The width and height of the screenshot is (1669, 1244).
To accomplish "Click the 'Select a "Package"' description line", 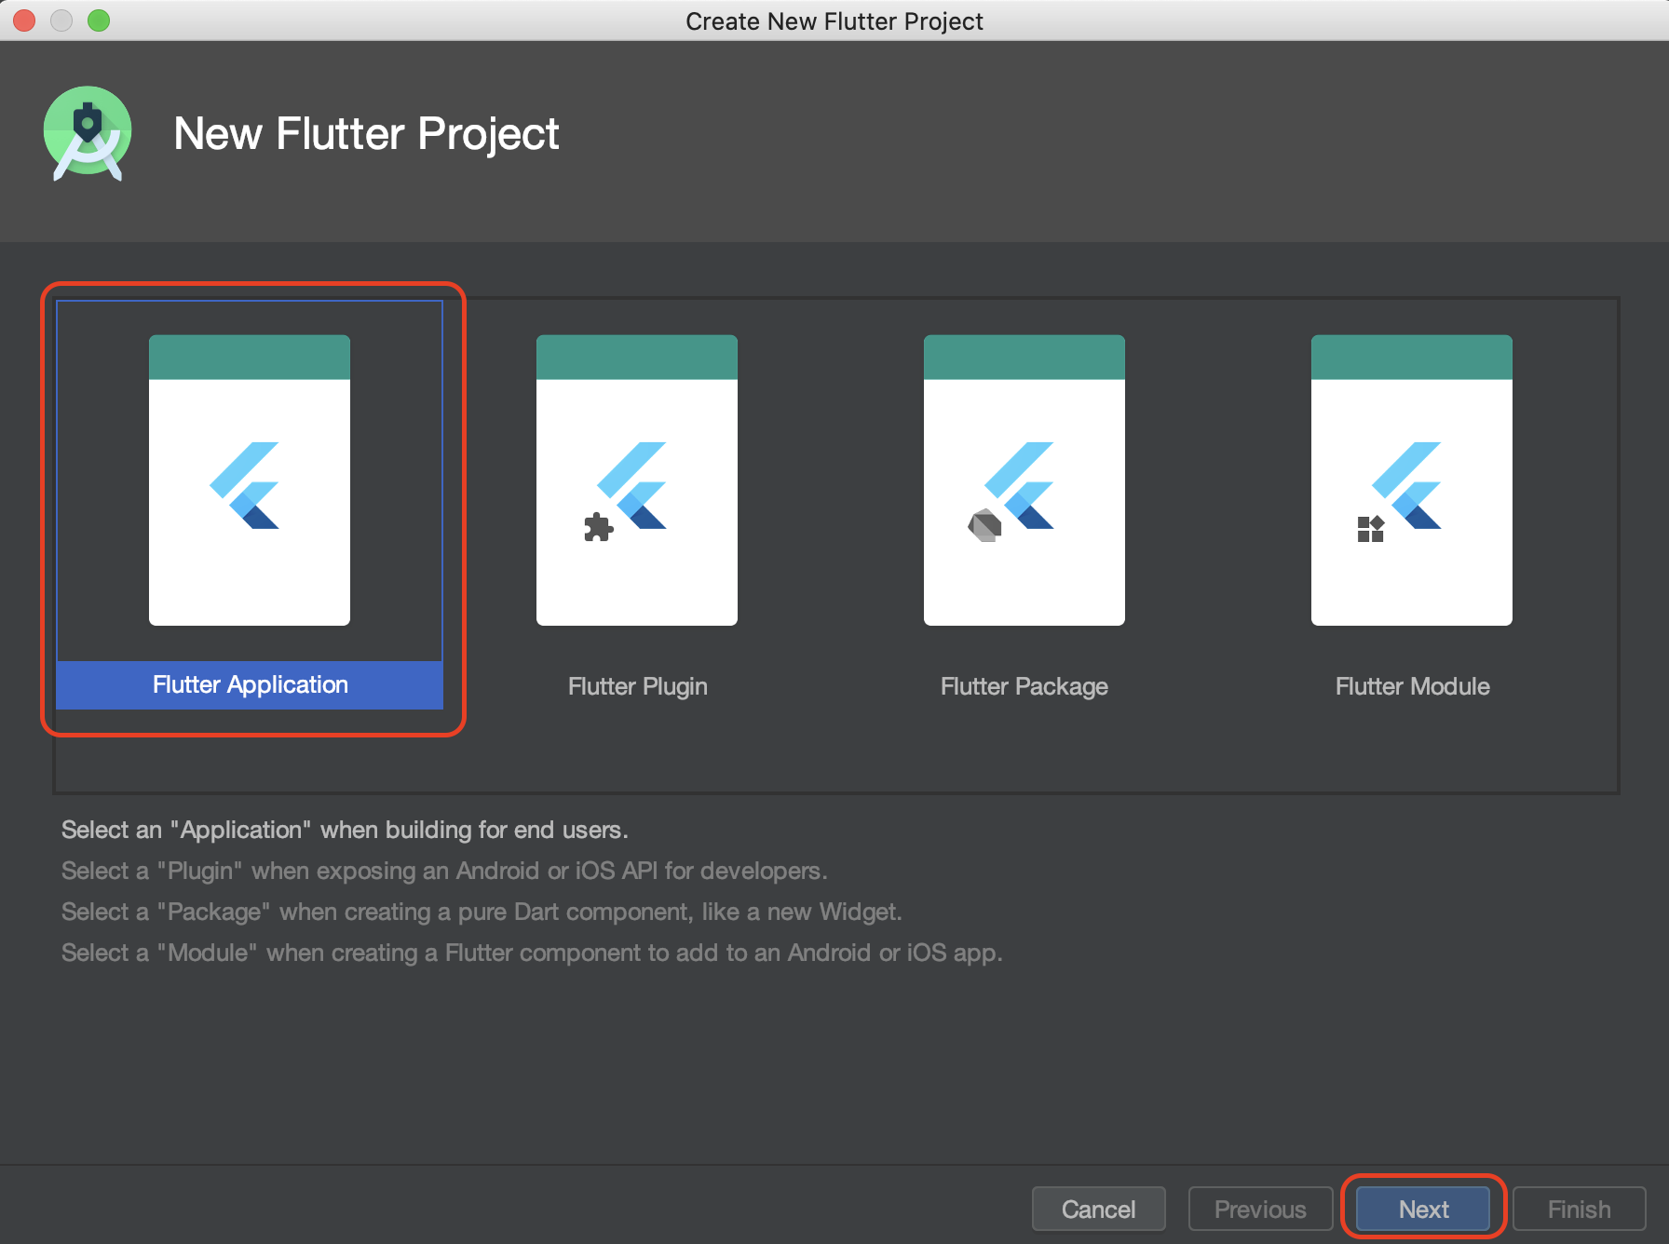I will coord(482,912).
